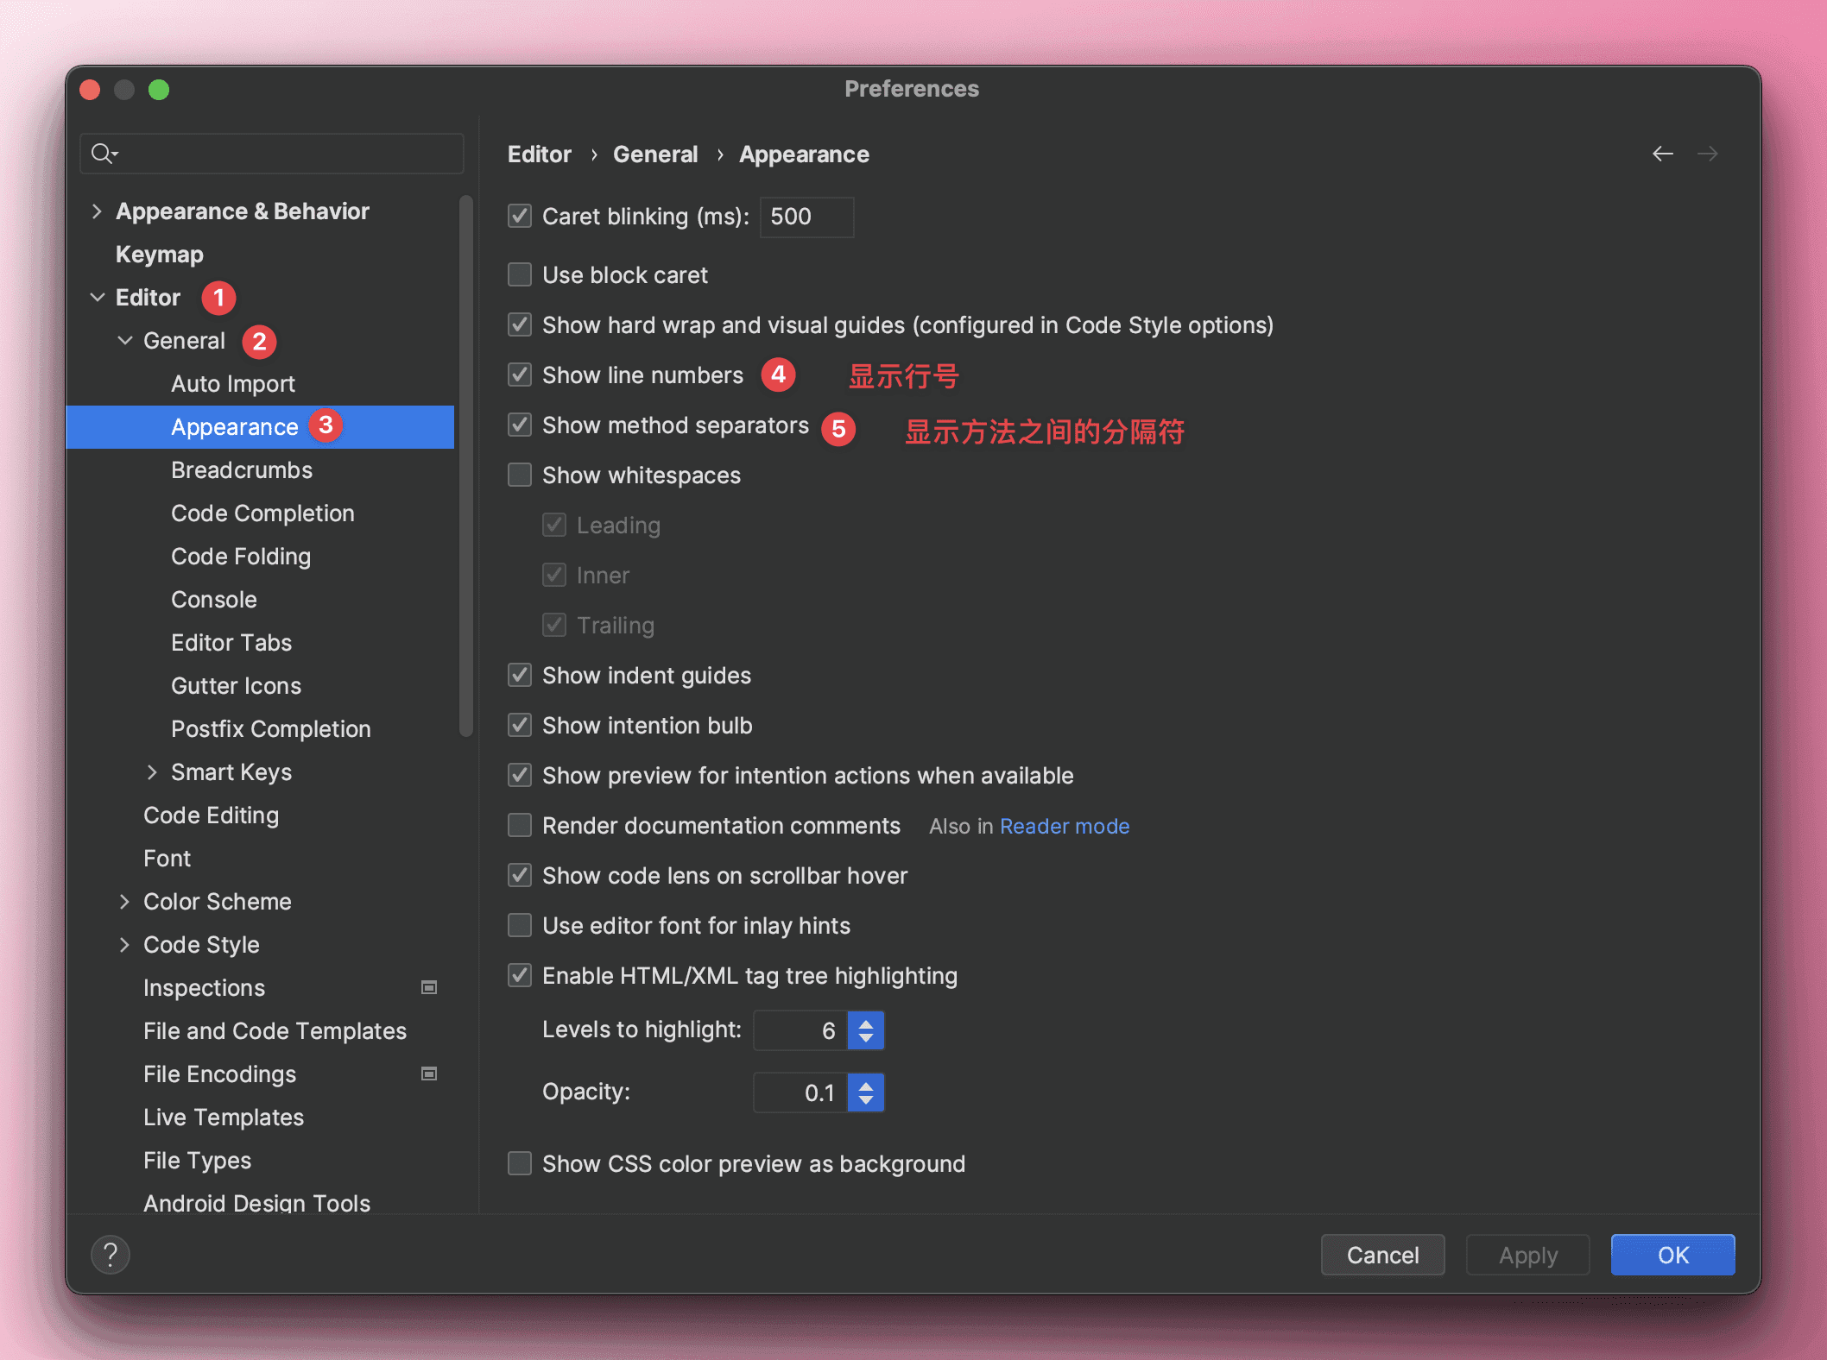The width and height of the screenshot is (1827, 1360).
Task: Click the back navigation arrow
Action: click(x=1662, y=154)
